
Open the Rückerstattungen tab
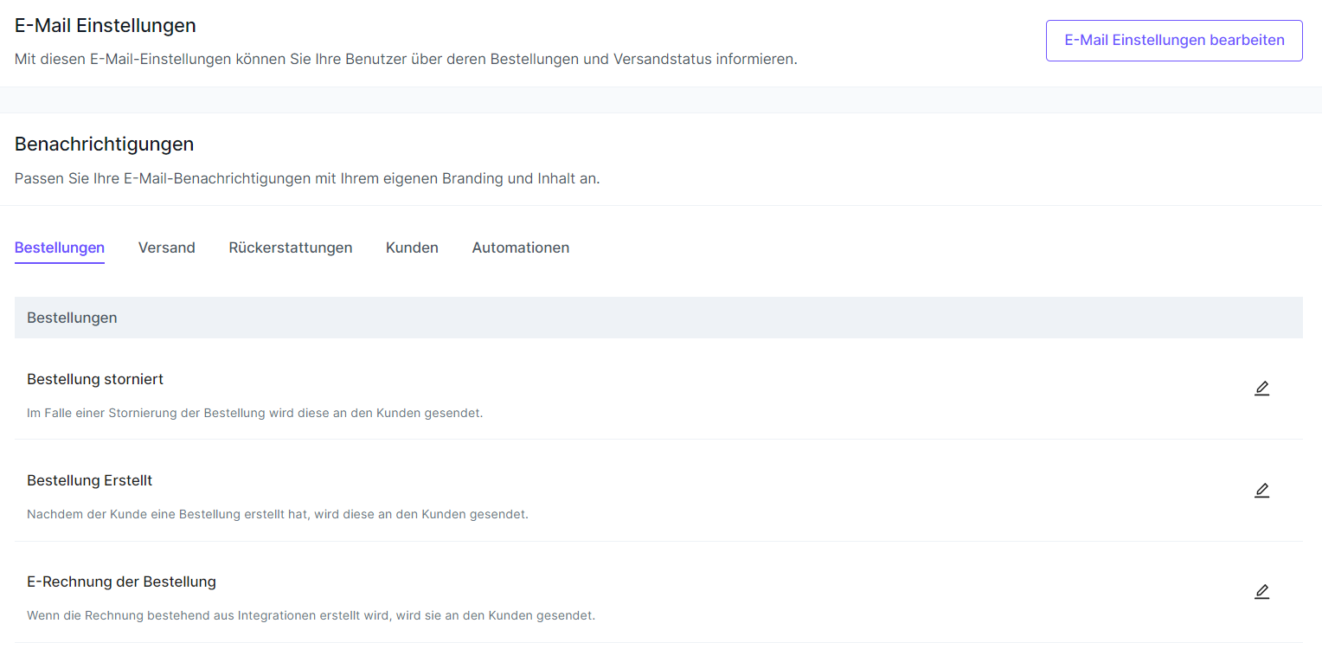pyautogui.click(x=290, y=247)
